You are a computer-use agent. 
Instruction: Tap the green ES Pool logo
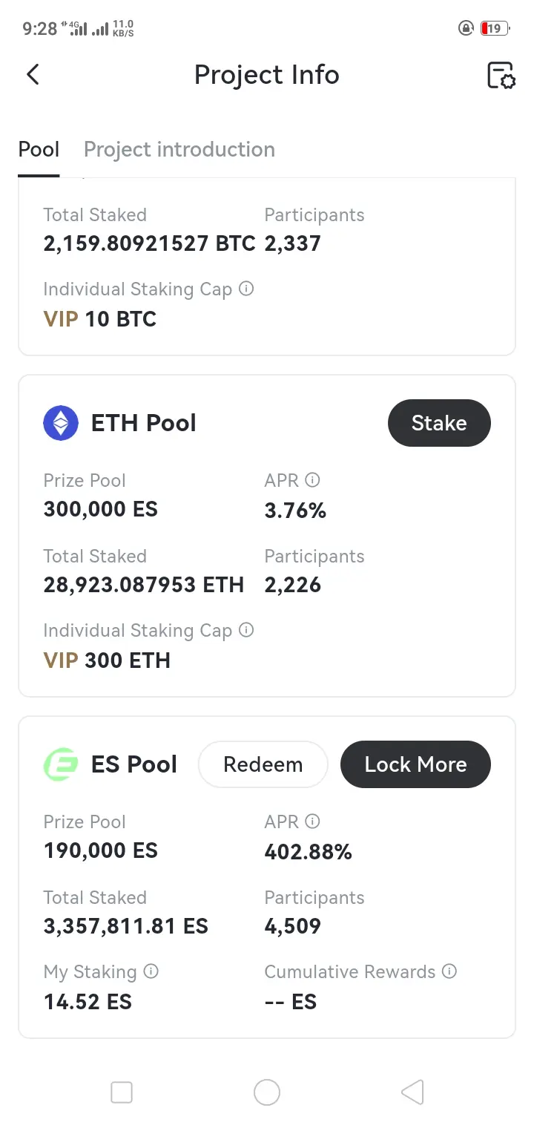click(61, 764)
